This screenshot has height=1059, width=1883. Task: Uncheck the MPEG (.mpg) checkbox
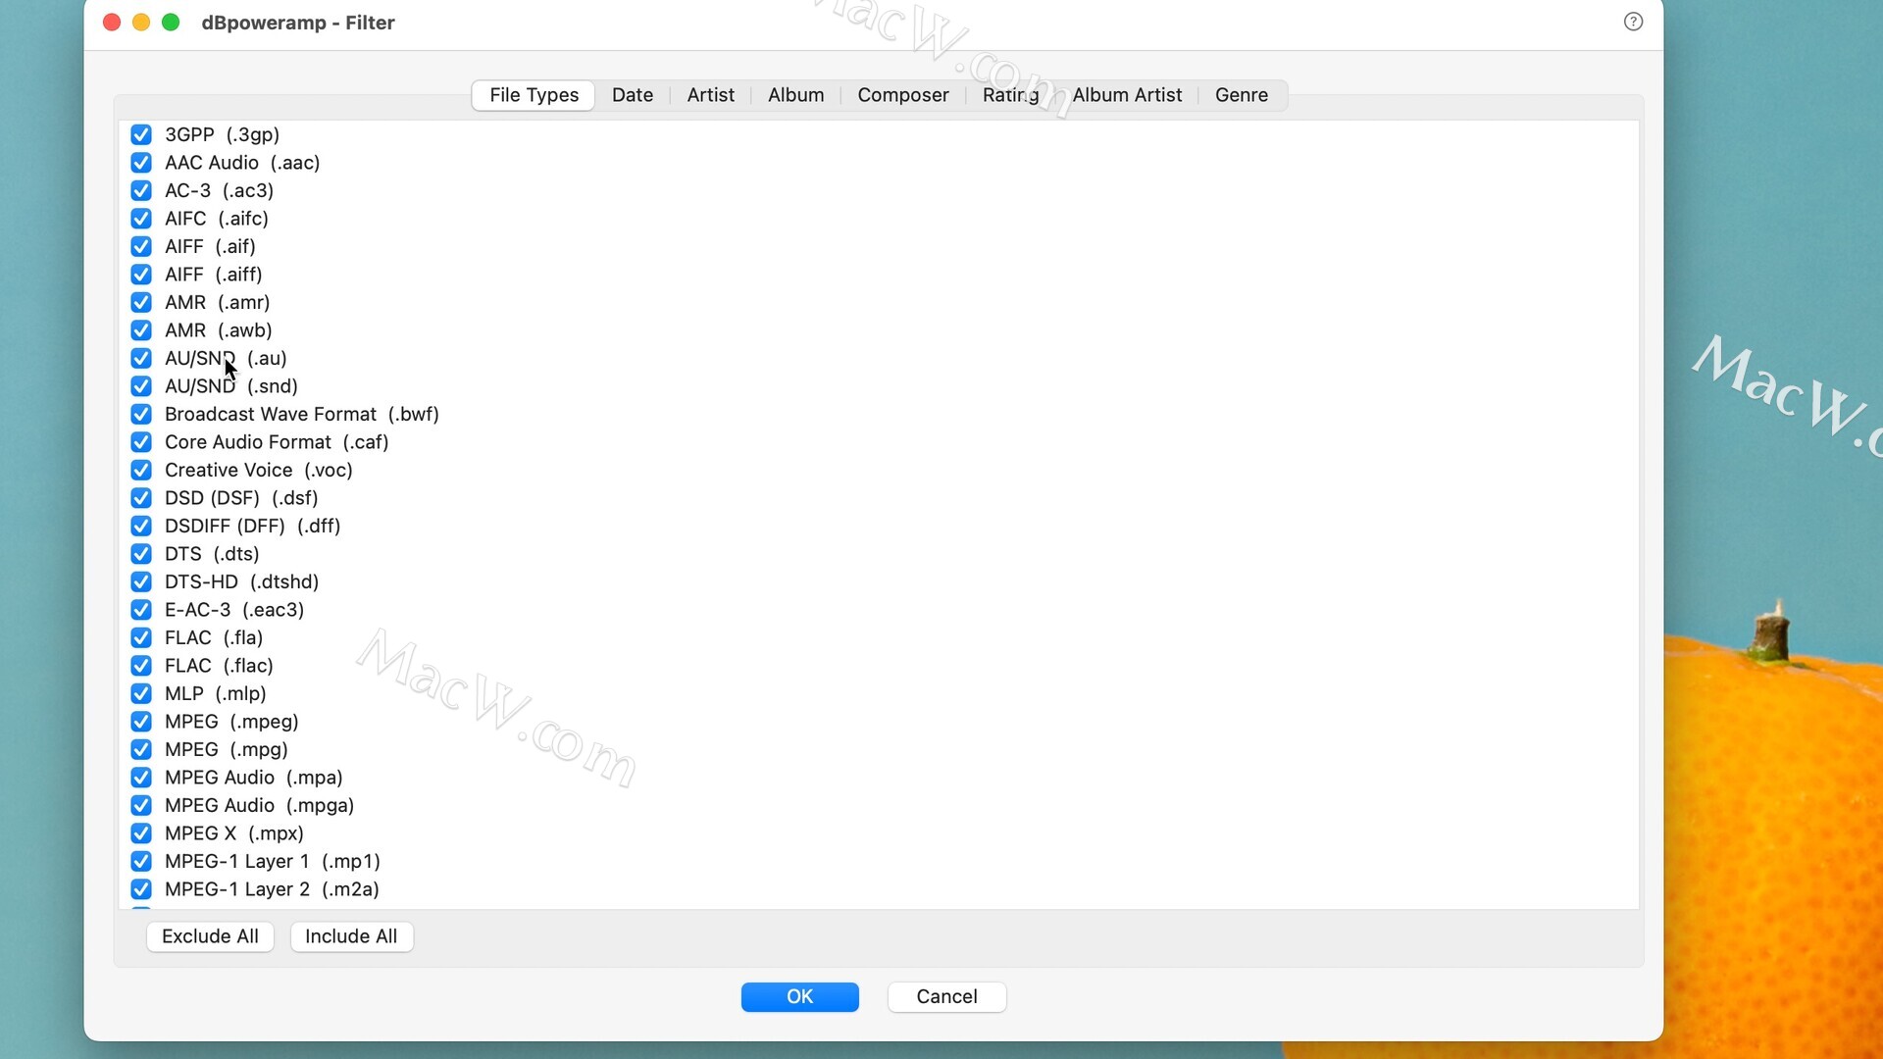tap(141, 749)
